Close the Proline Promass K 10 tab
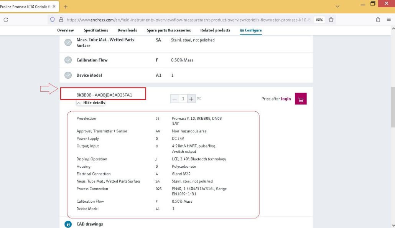395x228 pixels. point(54,7)
